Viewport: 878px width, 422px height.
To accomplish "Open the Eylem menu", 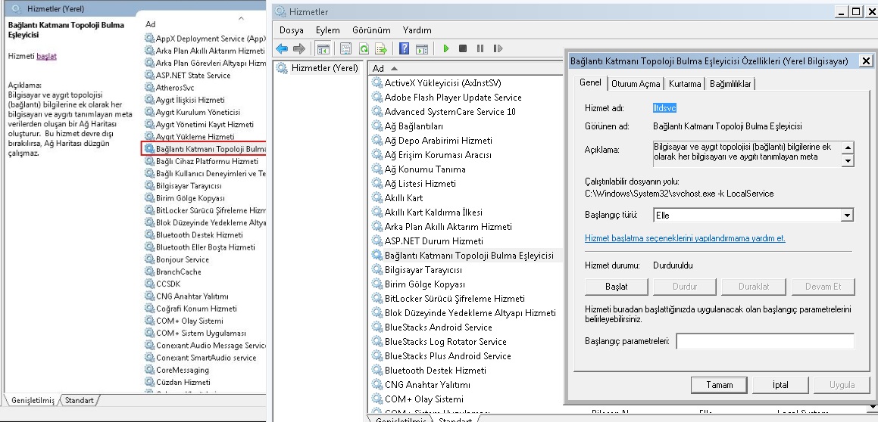I will point(327,30).
